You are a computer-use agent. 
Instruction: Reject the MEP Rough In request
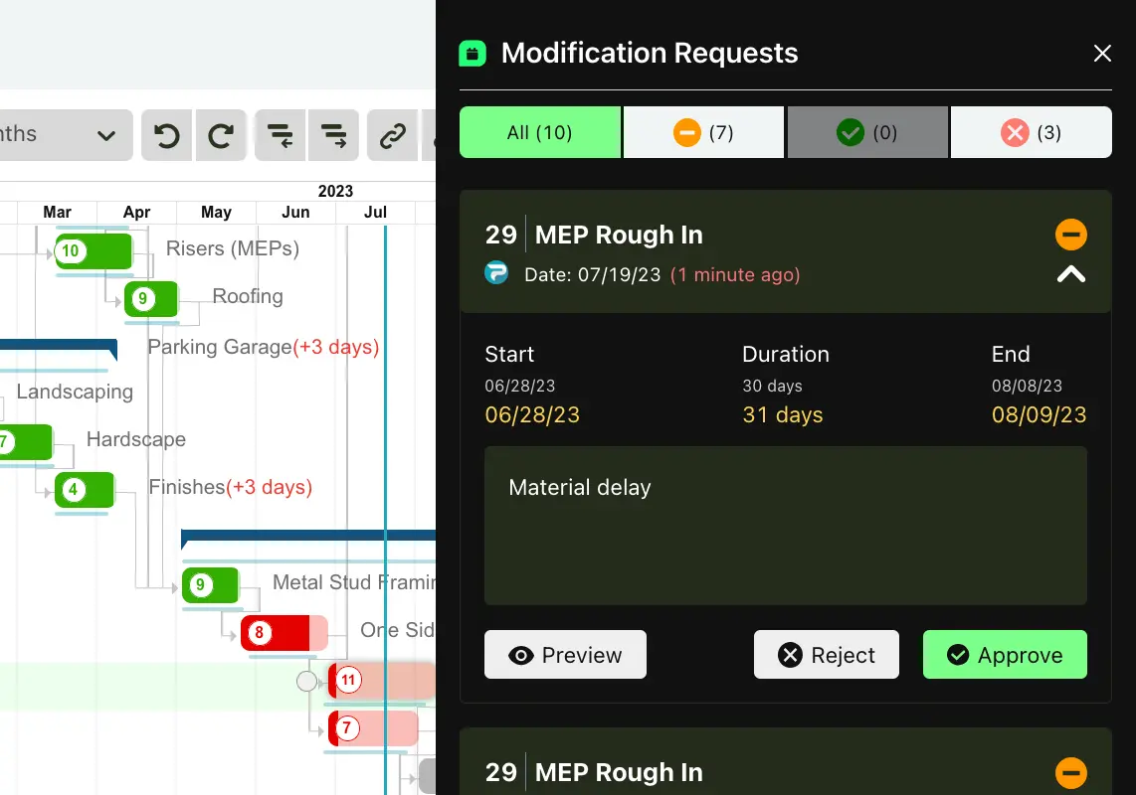tap(826, 654)
